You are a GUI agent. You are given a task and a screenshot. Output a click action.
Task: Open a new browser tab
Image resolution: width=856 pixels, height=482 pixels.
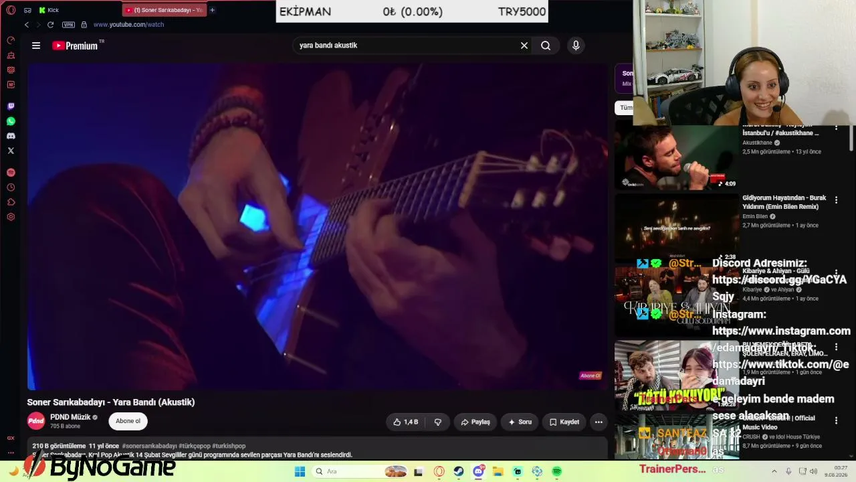[213, 10]
